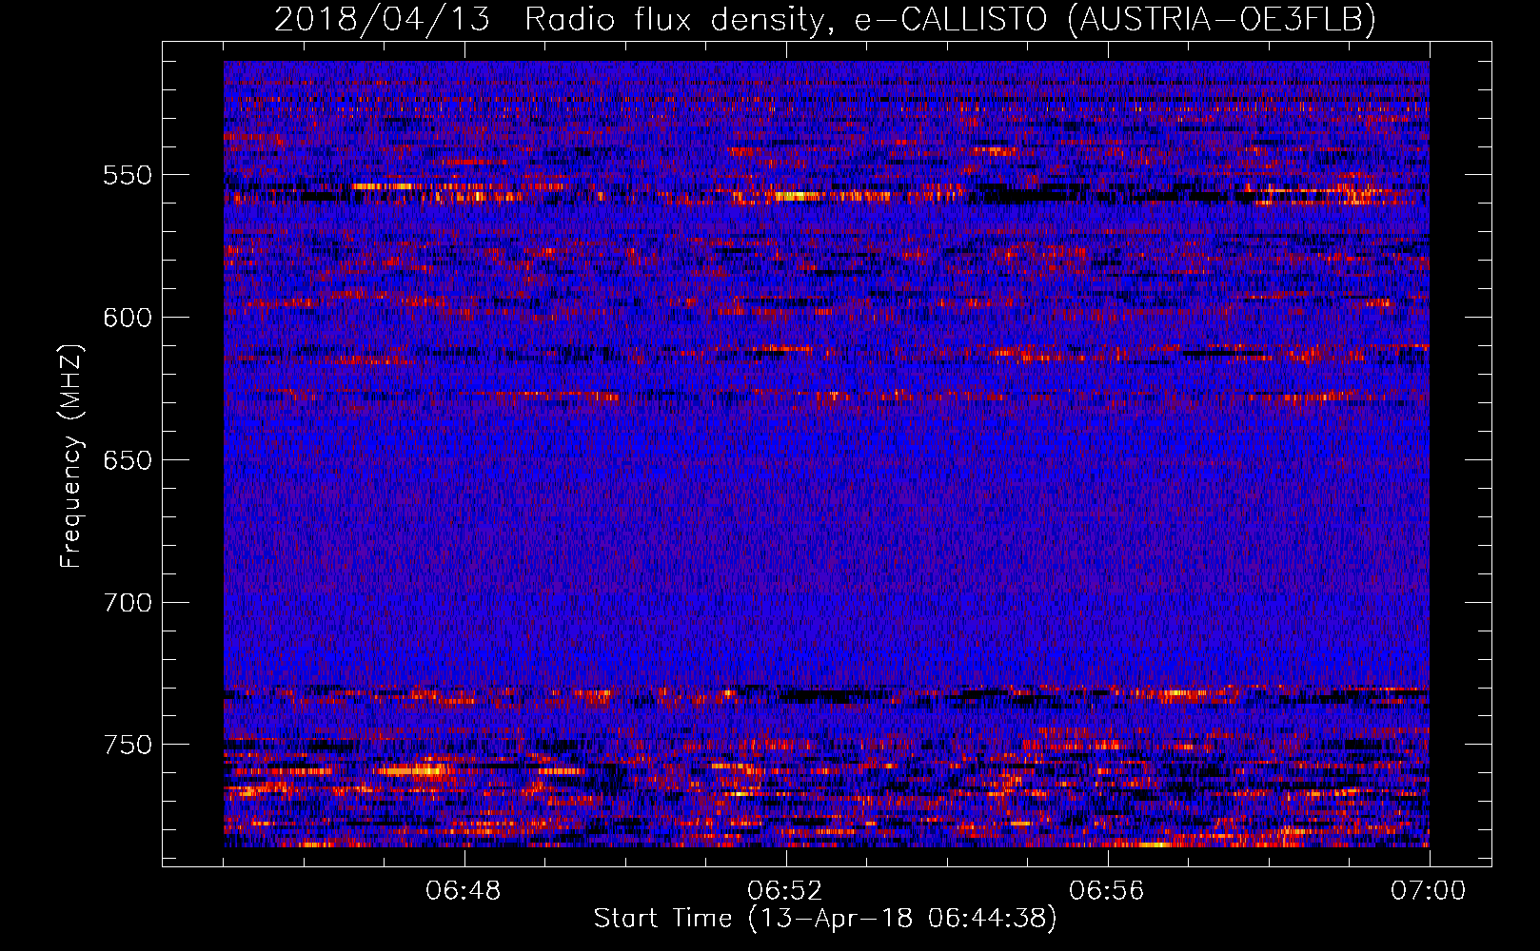Click the plot title "2018/04/13 Radio flux density, e-CALLISTO (AUSTRIA-OE3FLB)"
This screenshot has height=951, width=1540.
tap(825, 19)
